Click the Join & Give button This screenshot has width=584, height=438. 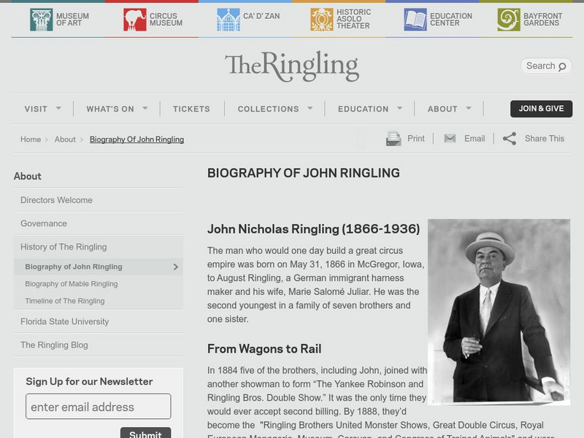(x=541, y=109)
